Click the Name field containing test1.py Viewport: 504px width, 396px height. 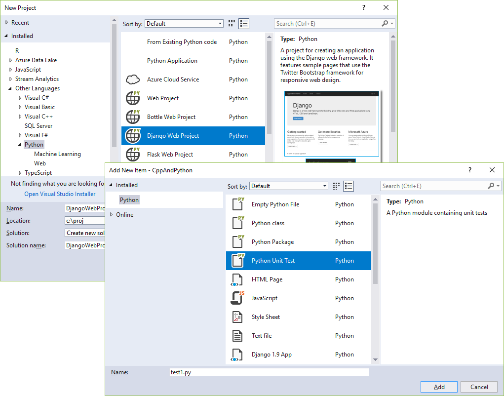pyautogui.click(x=267, y=372)
